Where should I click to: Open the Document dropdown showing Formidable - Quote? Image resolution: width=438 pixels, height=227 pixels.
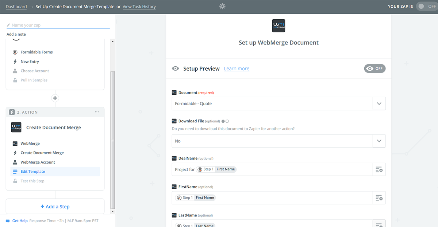[278, 103]
